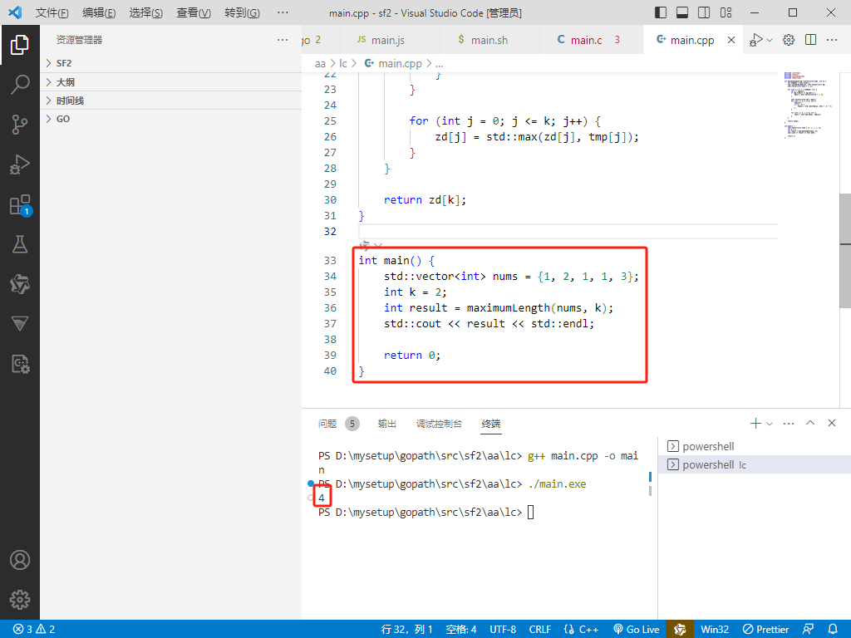Toggle the primary side bar layout icon
Viewport: 851px width, 638px height.
(661, 12)
